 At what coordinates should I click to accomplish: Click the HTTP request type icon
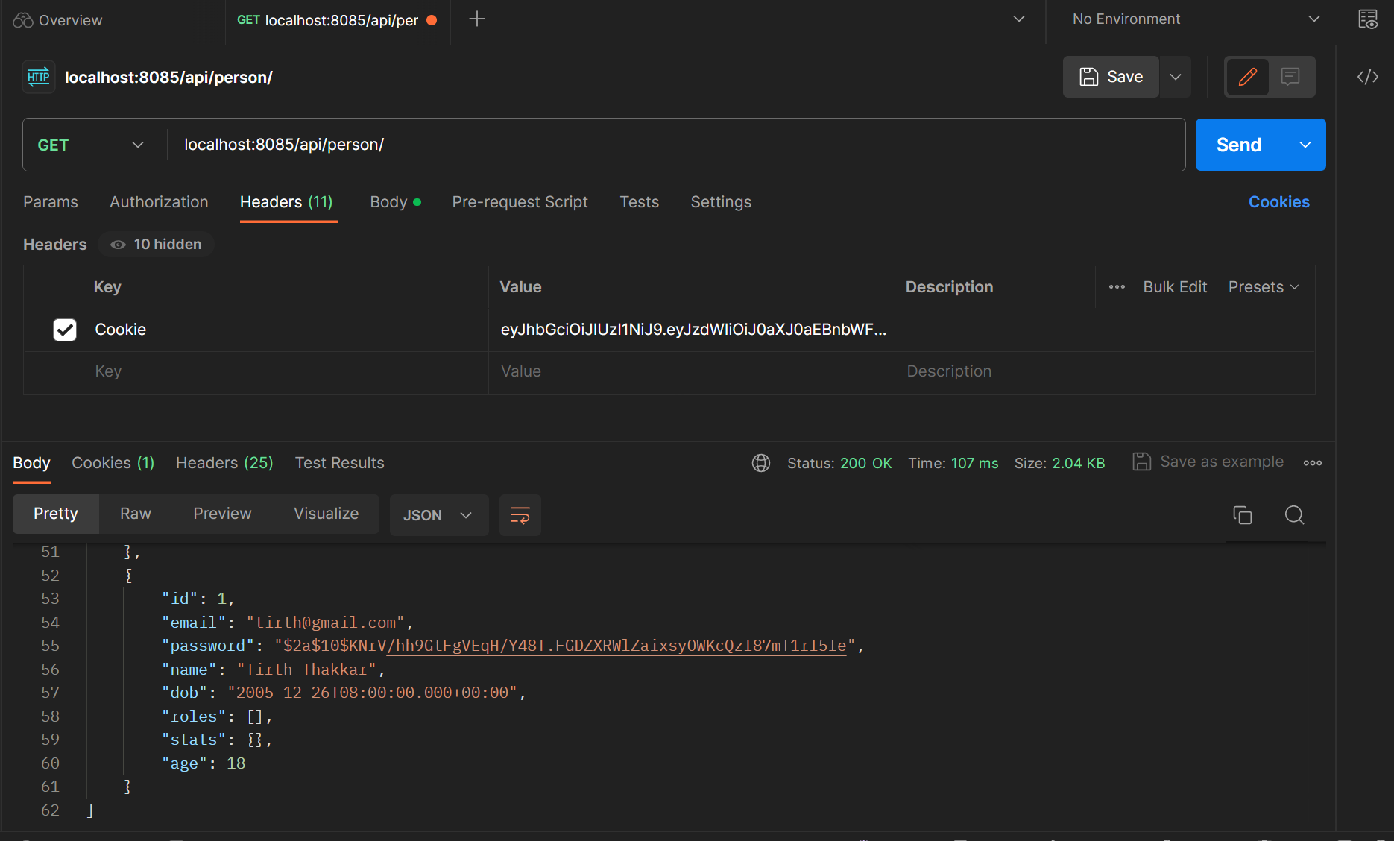(39, 77)
